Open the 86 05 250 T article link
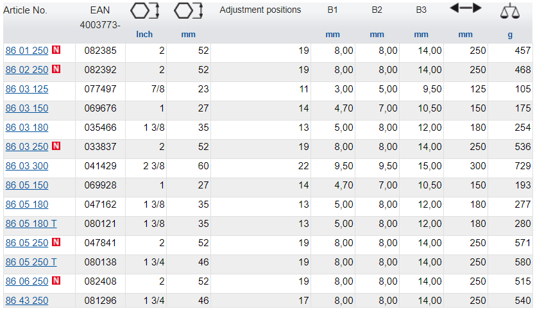The width and height of the screenshot is (535, 309). (31, 262)
